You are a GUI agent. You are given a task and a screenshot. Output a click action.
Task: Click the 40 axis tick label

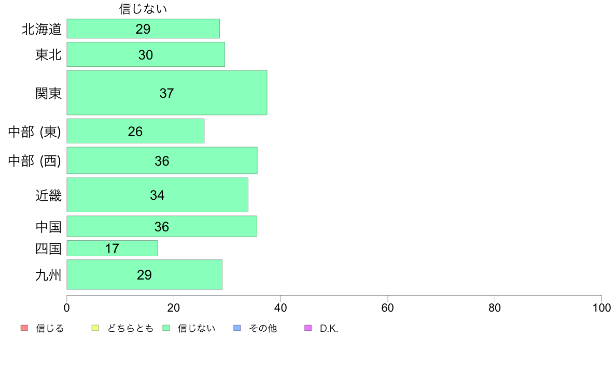coord(281,308)
